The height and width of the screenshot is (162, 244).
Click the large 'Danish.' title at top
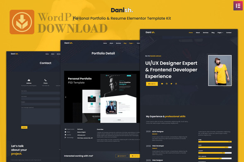pyautogui.click(x=122, y=10)
